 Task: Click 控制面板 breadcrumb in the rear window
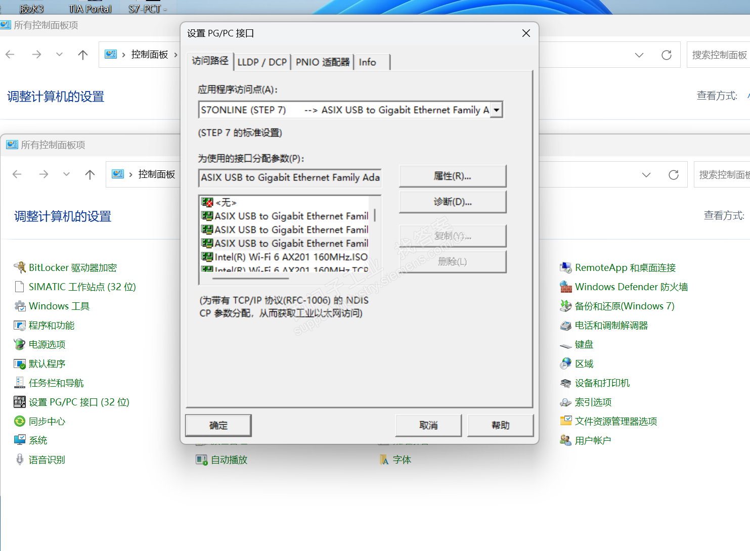tap(150, 55)
